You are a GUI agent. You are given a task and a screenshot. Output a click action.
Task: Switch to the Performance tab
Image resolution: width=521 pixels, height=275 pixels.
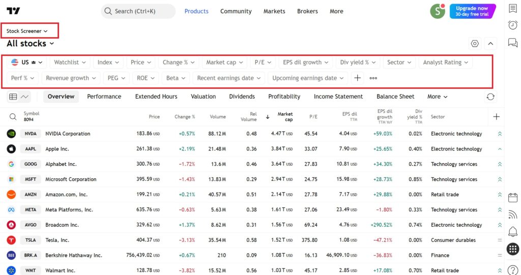click(x=104, y=97)
